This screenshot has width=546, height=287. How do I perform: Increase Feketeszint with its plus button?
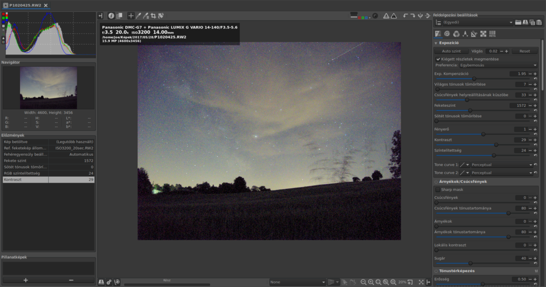click(x=535, y=105)
